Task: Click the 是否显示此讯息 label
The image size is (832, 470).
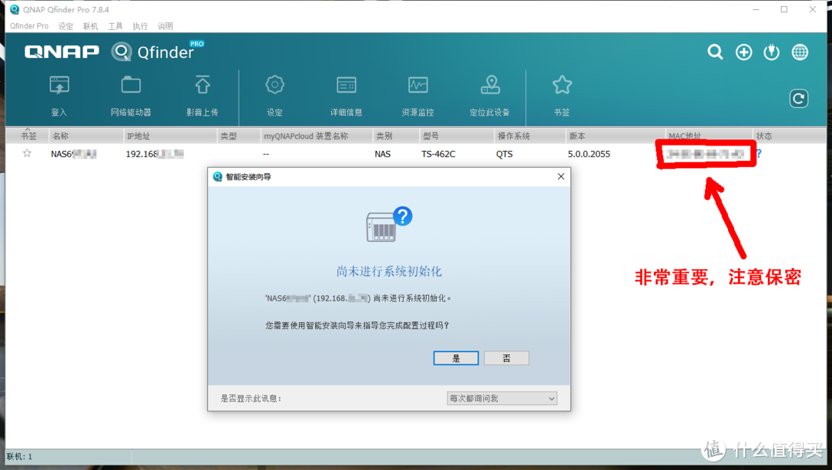Action: tap(250, 398)
